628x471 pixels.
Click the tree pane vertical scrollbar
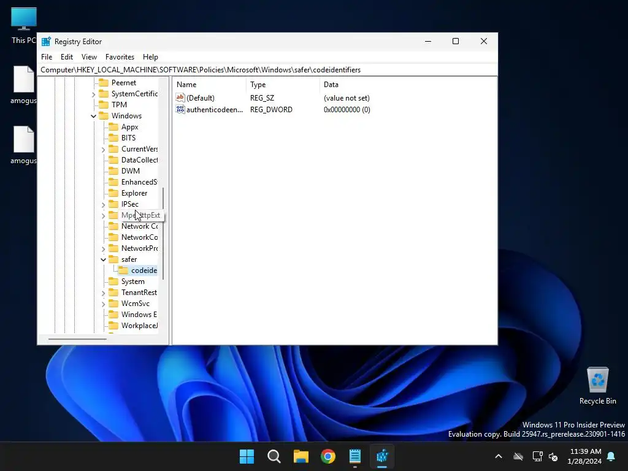click(163, 233)
